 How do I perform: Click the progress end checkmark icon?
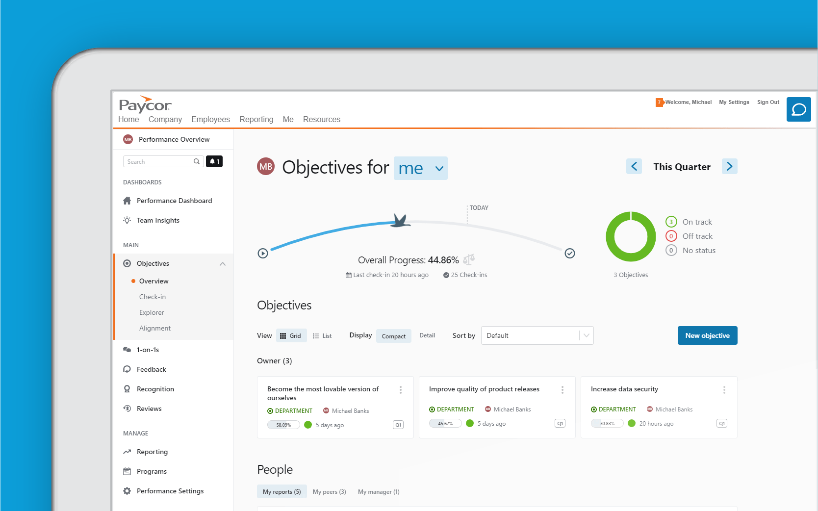point(570,253)
